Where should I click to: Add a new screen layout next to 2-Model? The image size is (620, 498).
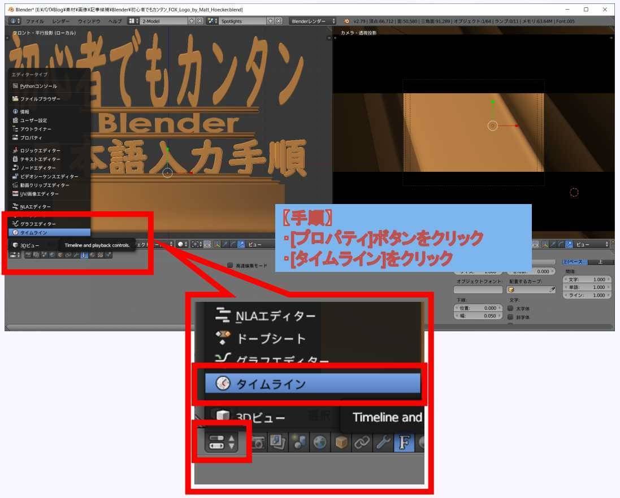tap(192, 21)
